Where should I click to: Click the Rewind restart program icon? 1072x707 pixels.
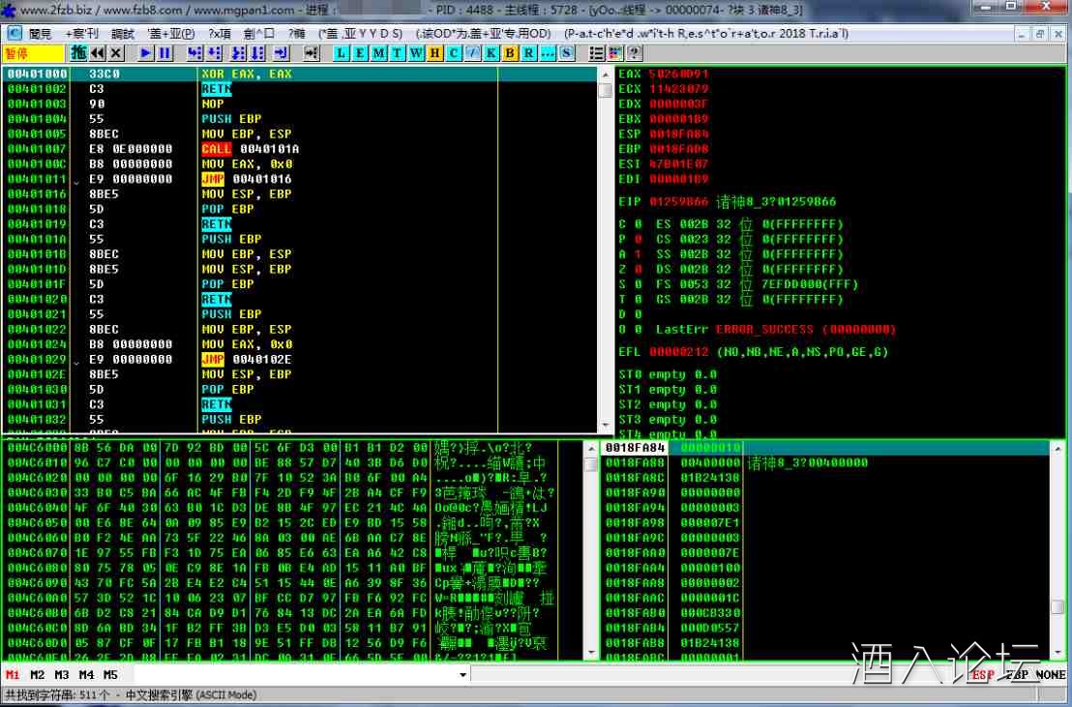98,52
